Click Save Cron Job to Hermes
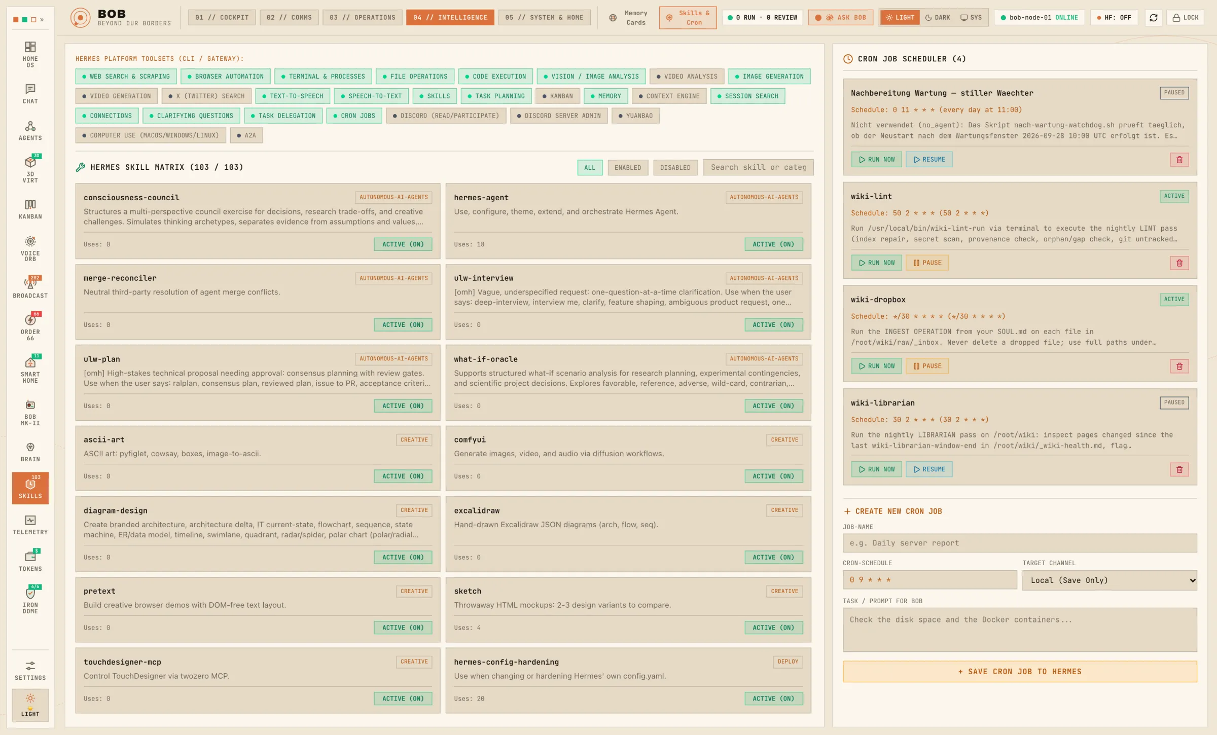 (x=1019, y=672)
